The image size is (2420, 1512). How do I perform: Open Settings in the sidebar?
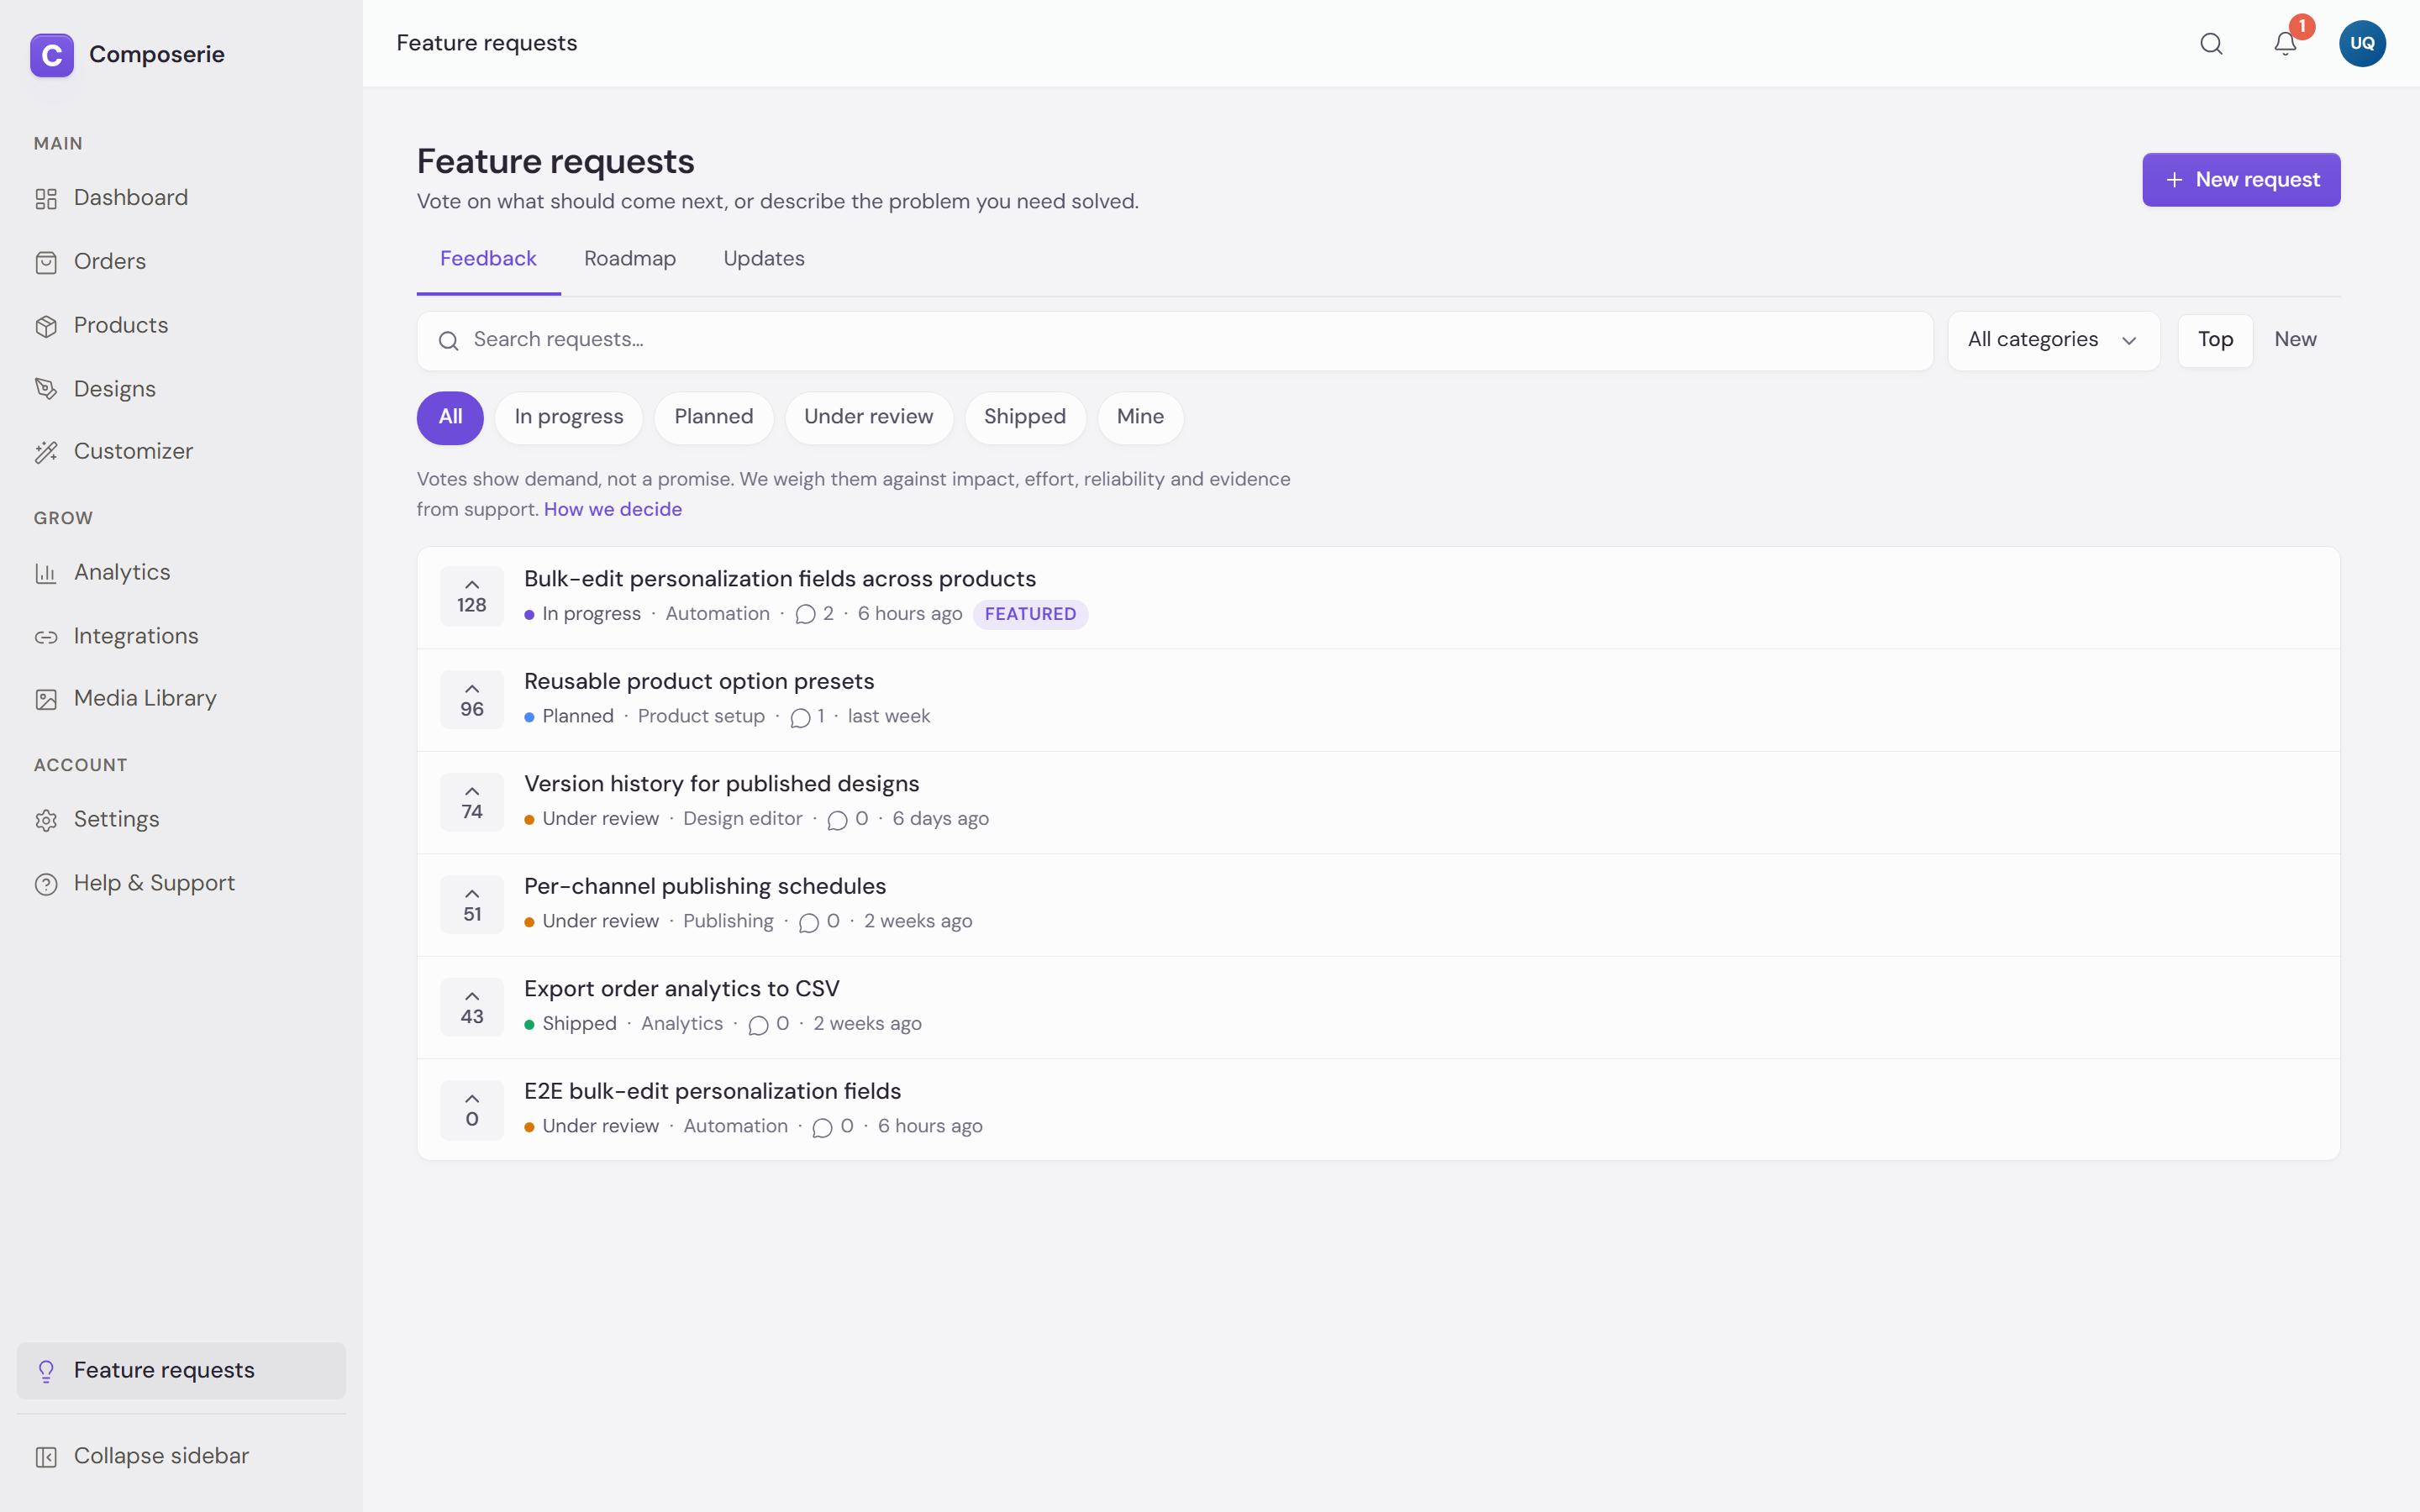coord(181,820)
